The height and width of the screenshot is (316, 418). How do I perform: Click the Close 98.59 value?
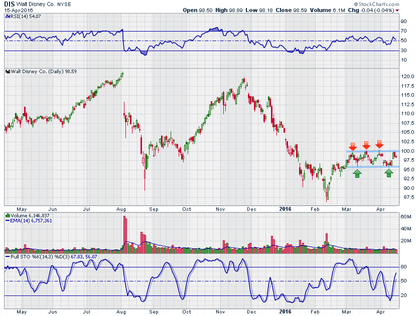(x=292, y=10)
